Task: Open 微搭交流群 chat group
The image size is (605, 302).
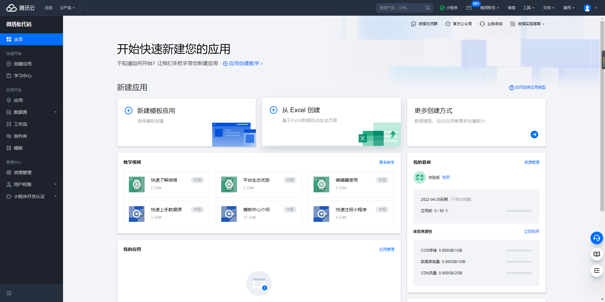Action: tap(424, 24)
